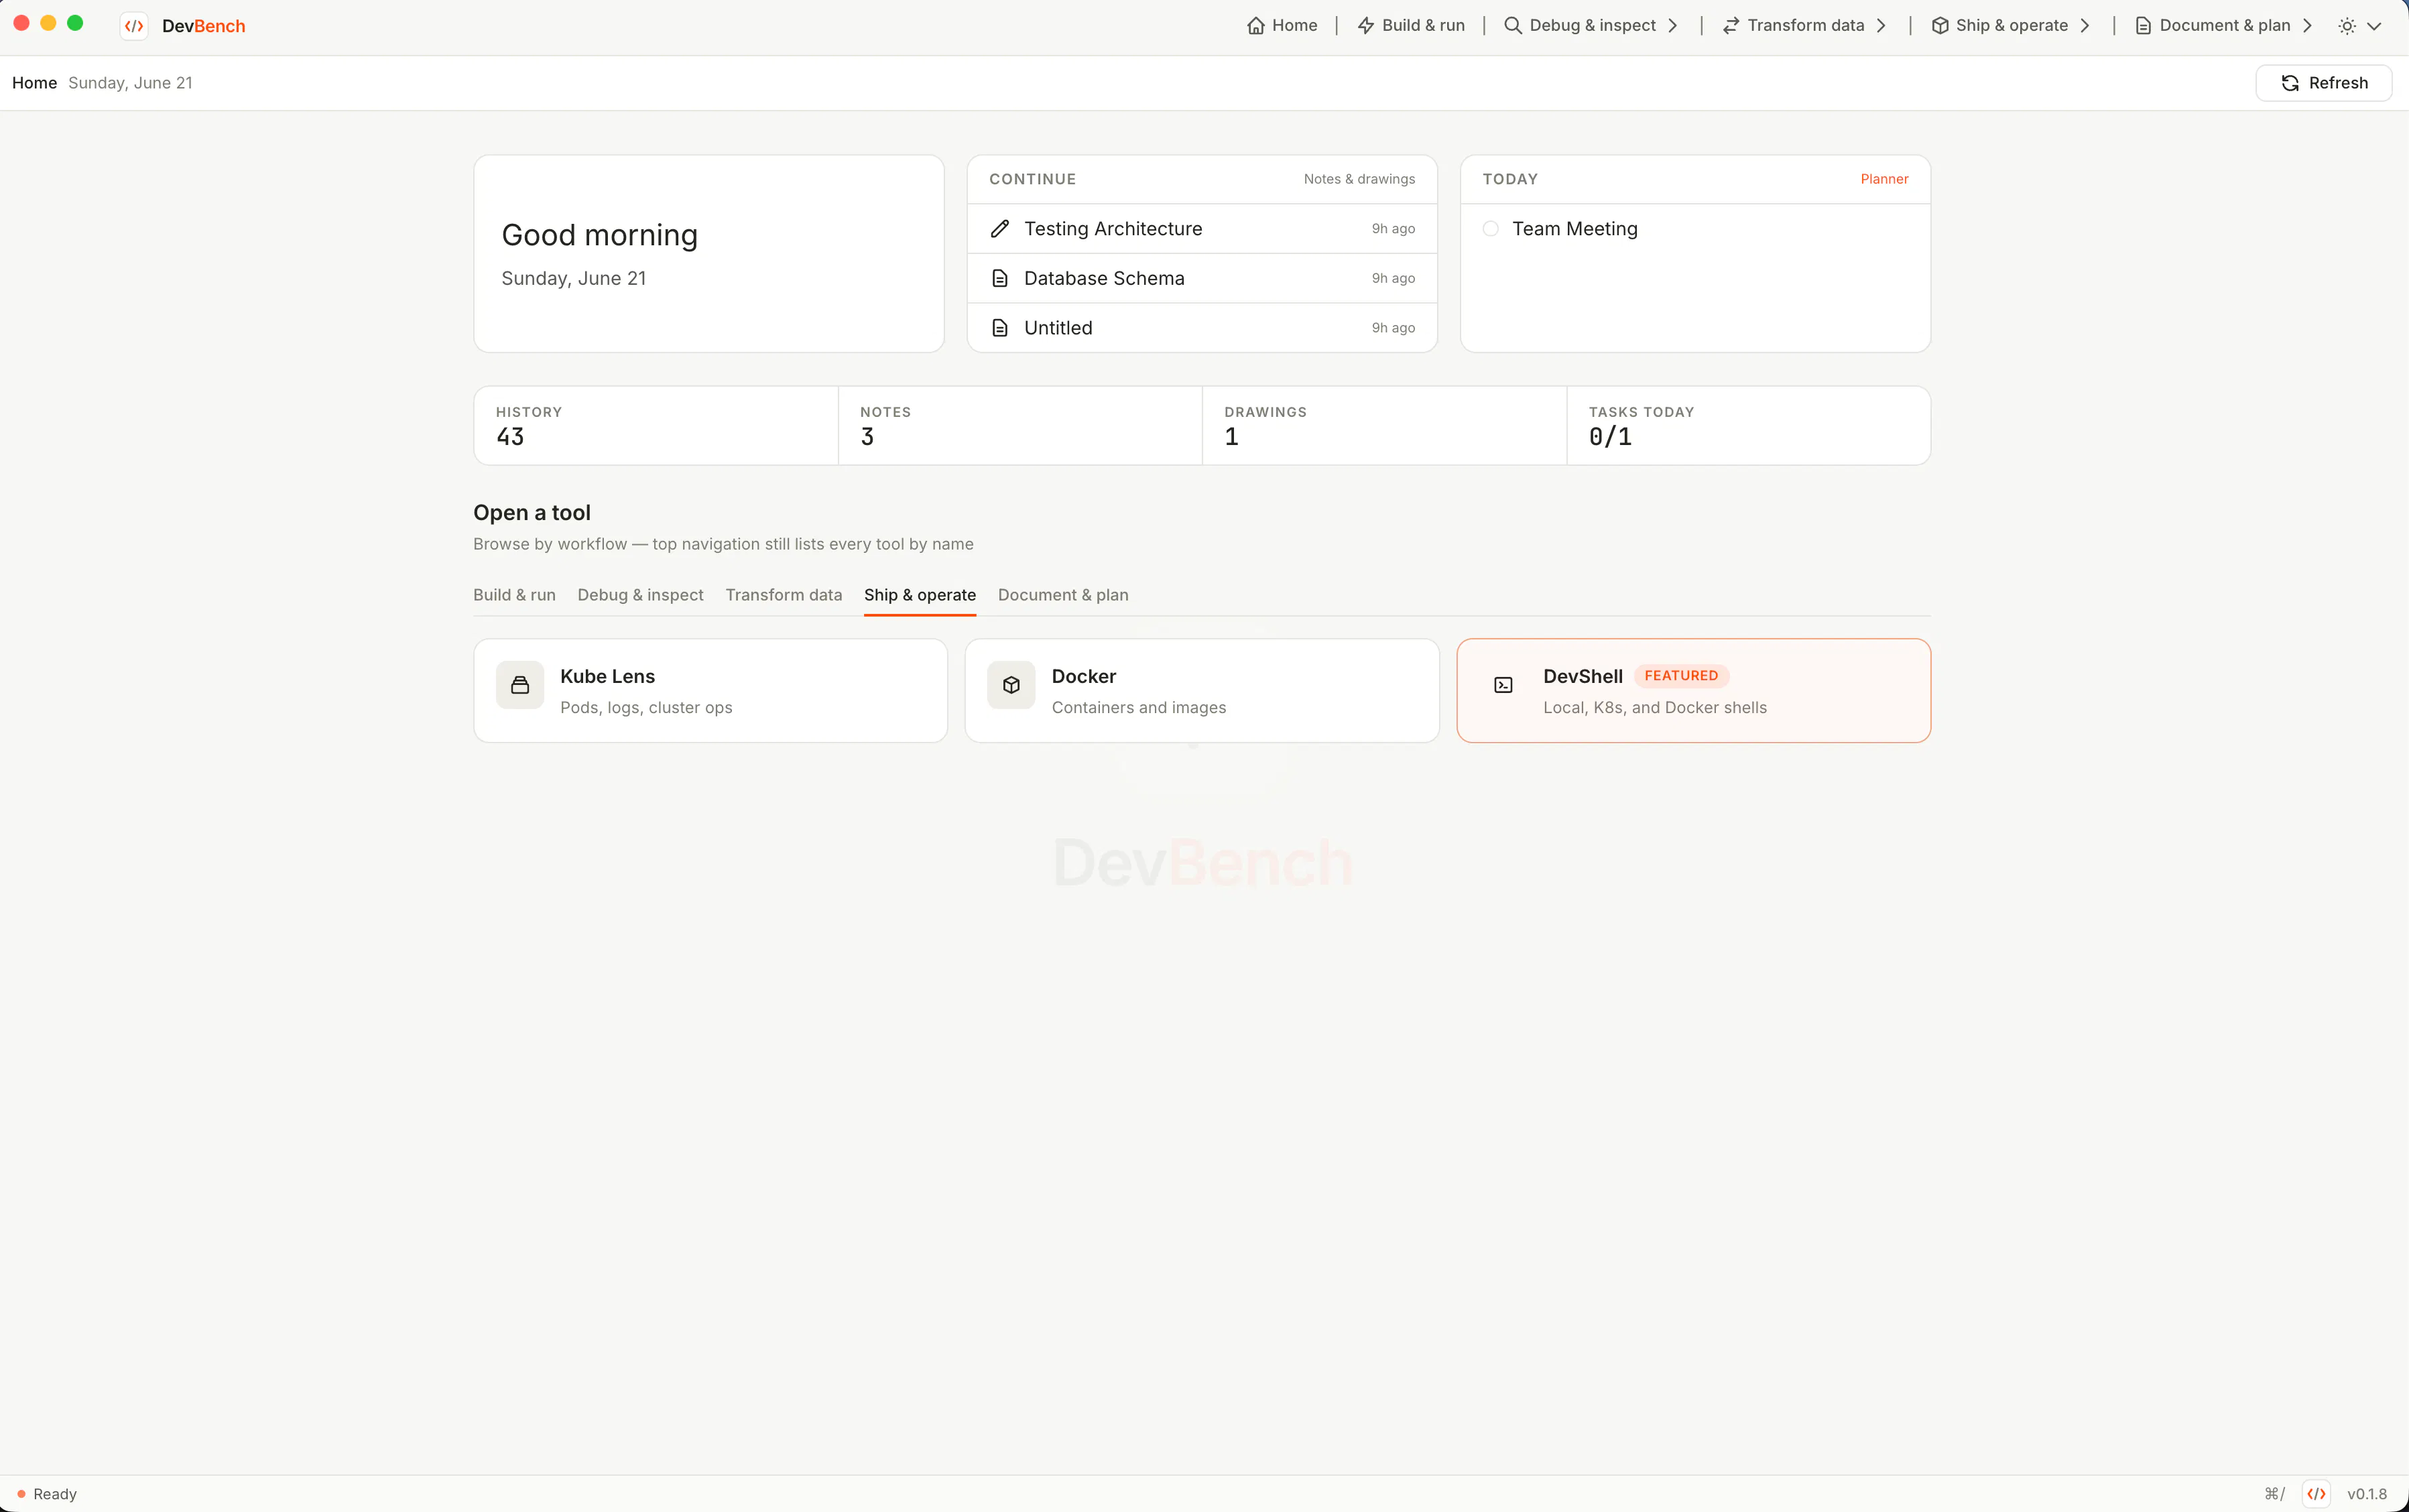Click the Ready status text
2409x1512 pixels.
pyautogui.click(x=55, y=1494)
